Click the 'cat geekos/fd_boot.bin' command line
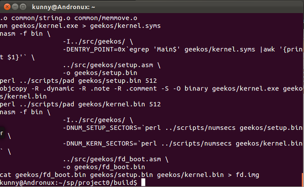Viewport: 304px width, 187px height. click(129, 175)
